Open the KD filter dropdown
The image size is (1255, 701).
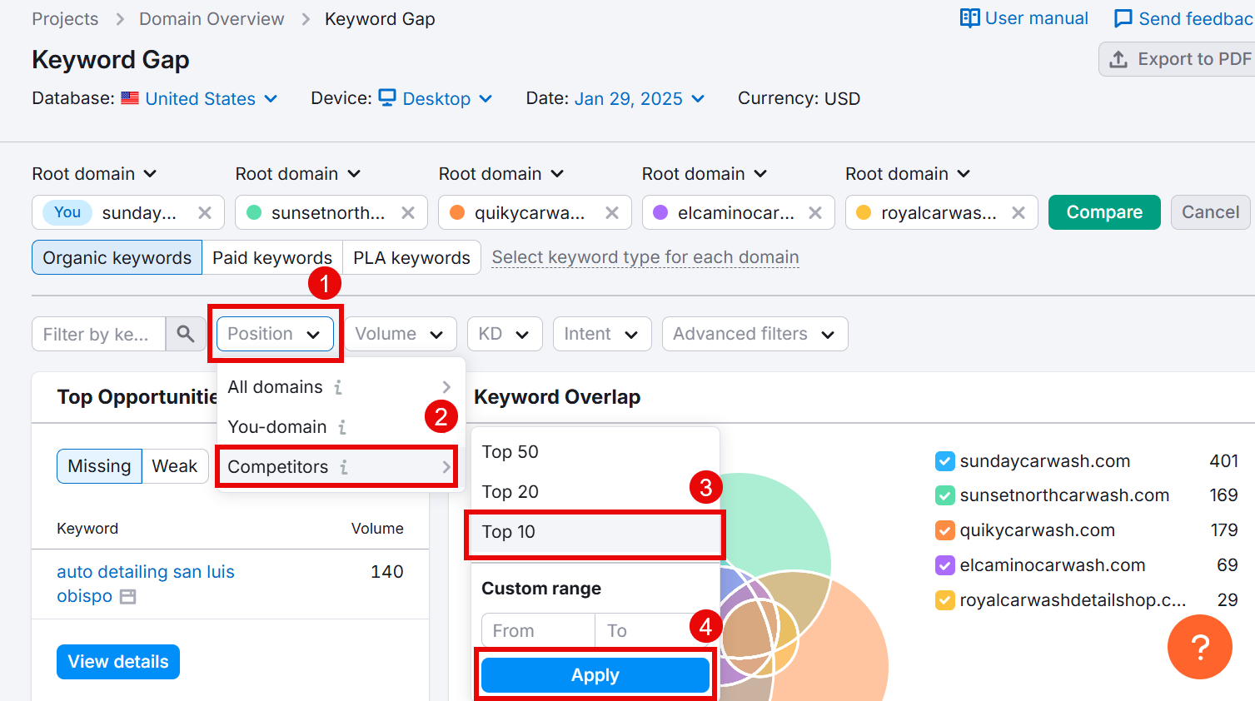[x=505, y=334]
